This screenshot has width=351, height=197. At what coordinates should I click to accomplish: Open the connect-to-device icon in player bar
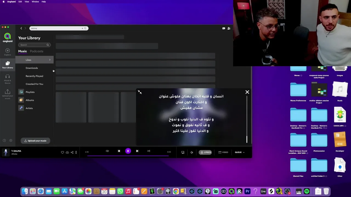(x=183, y=152)
